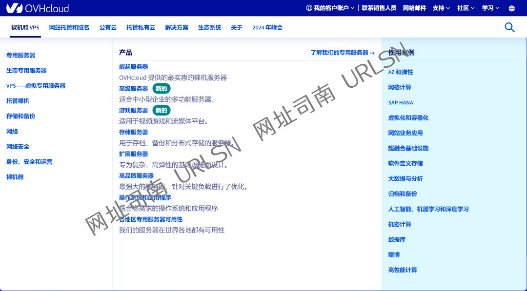Switch to the 公有云 tab

pos(108,28)
